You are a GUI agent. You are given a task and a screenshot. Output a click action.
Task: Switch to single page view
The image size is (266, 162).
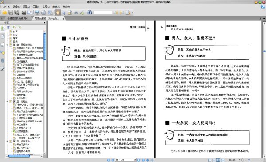[x=210, y=160]
